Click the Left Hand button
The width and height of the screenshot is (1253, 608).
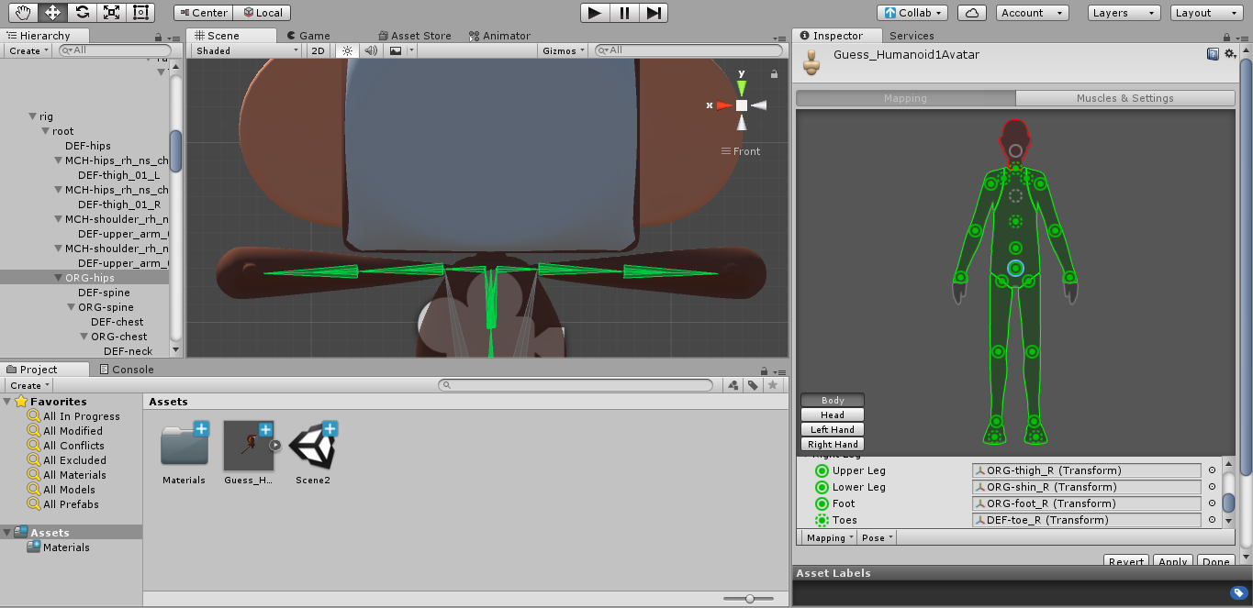coord(833,429)
